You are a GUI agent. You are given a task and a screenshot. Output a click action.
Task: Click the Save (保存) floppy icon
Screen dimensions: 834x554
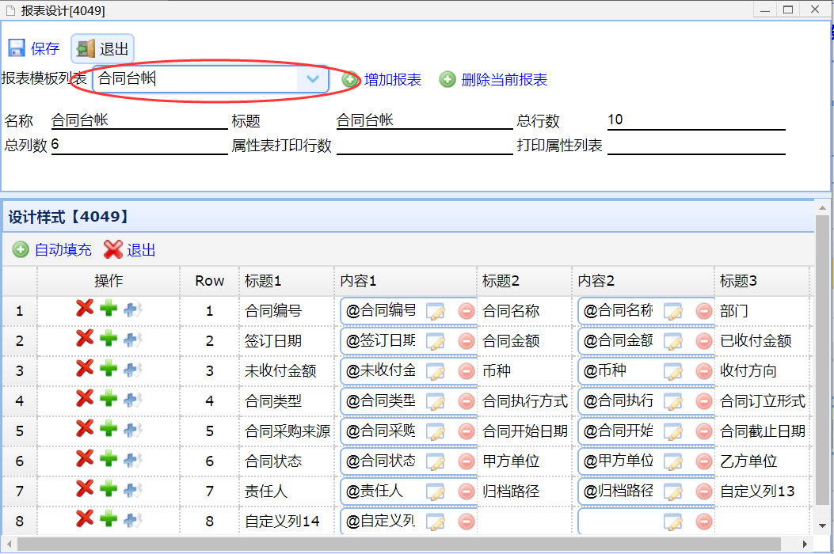17,48
